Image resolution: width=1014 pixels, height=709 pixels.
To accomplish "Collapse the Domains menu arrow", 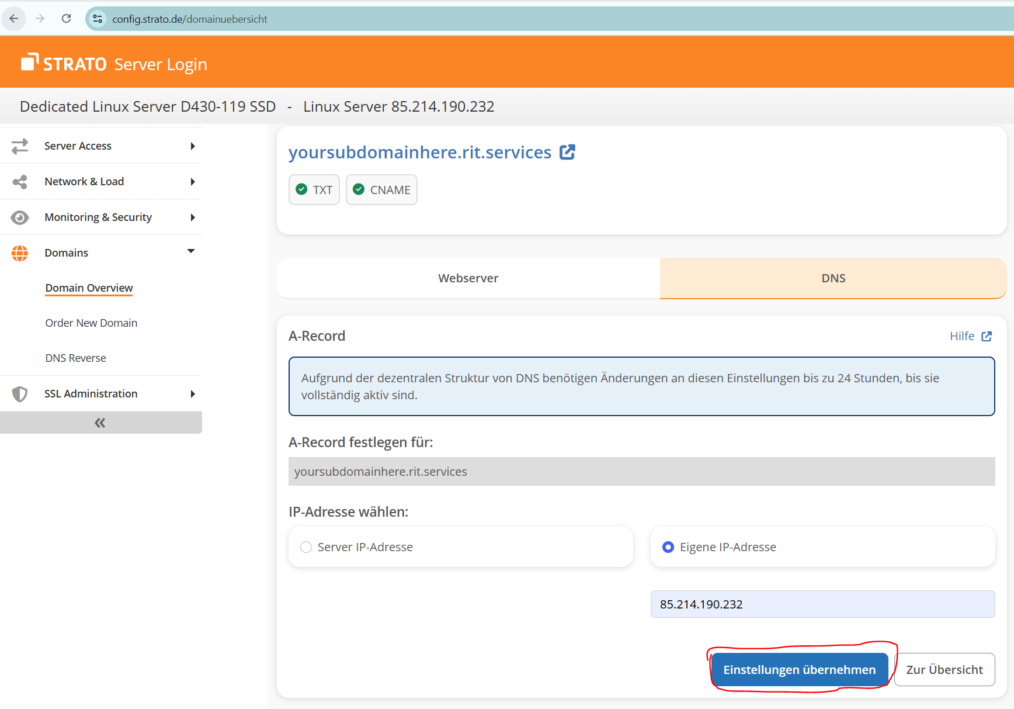I will point(191,251).
